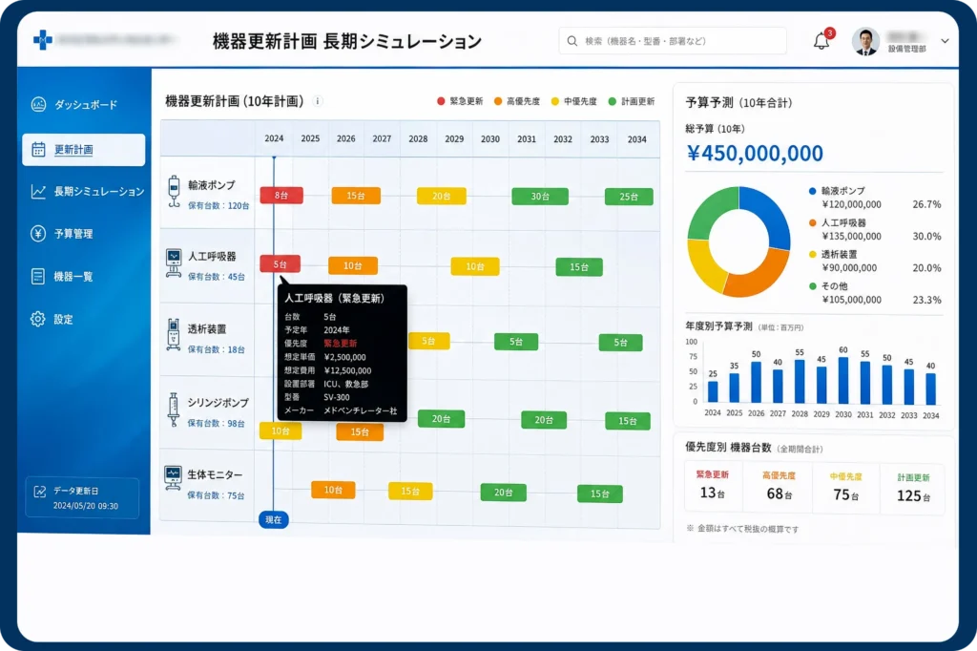Click the ¥450,000,000 total budget value
Image resolution: width=977 pixels, height=651 pixels.
[x=755, y=154]
